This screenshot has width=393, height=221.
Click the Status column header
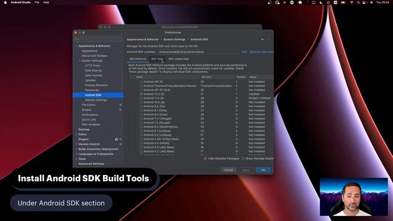[253, 77]
